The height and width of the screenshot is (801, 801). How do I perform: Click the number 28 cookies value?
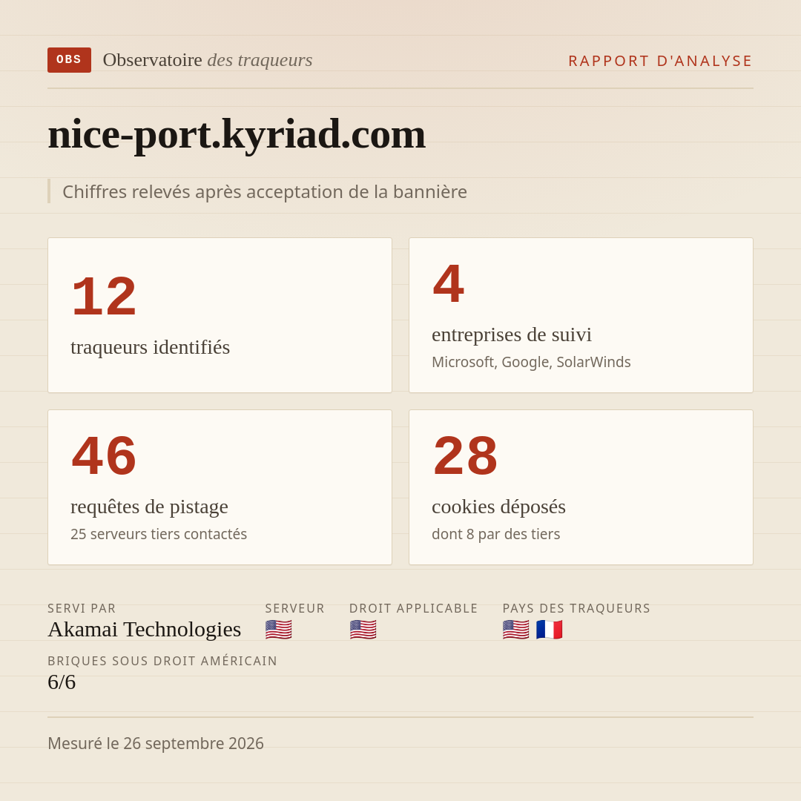click(465, 455)
